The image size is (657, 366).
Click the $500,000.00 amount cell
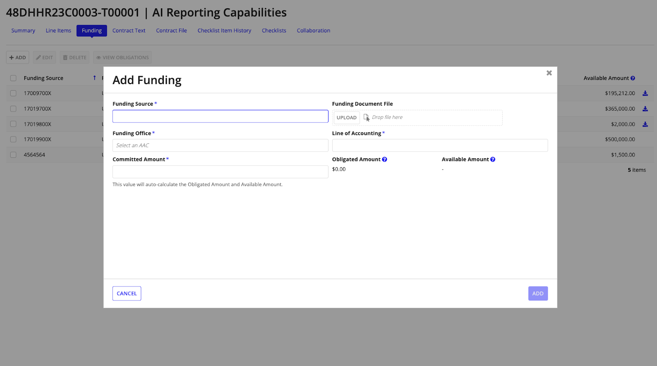tap(620, 139)
